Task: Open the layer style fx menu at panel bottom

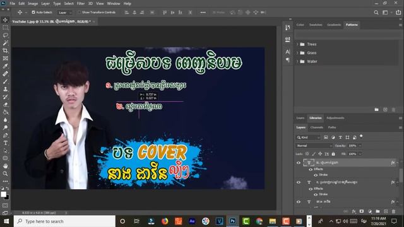Action: tap(353, 211)
